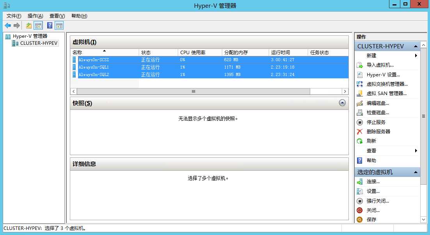Sort VMs by the 状态 column header
This screenshot has width=430, height=235.
(158, 52)
